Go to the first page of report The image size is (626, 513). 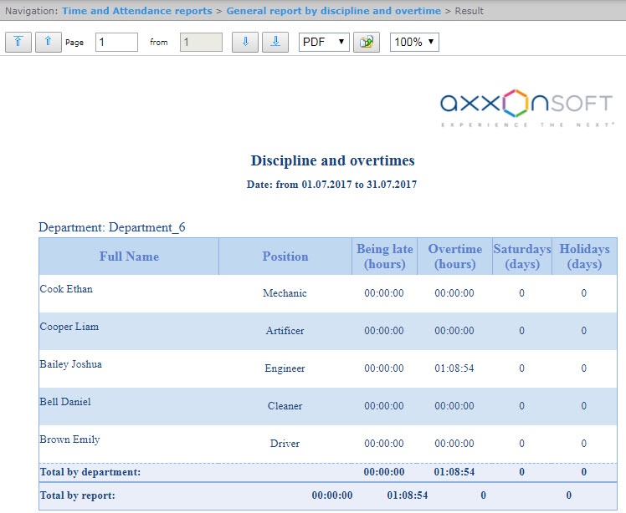(18, 42)
